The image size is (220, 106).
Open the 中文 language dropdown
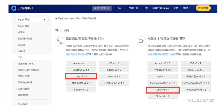[x=187, y=8]
